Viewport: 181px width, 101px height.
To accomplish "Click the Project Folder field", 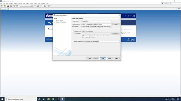I will pos(96,27).
